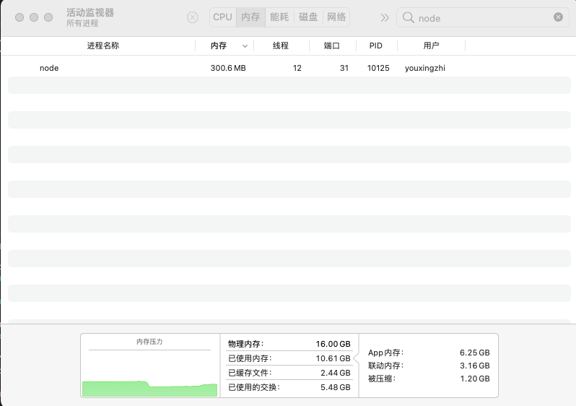Focus the search field containing node
This screenshot has height=406, width=576.
(x=483, y=17)
